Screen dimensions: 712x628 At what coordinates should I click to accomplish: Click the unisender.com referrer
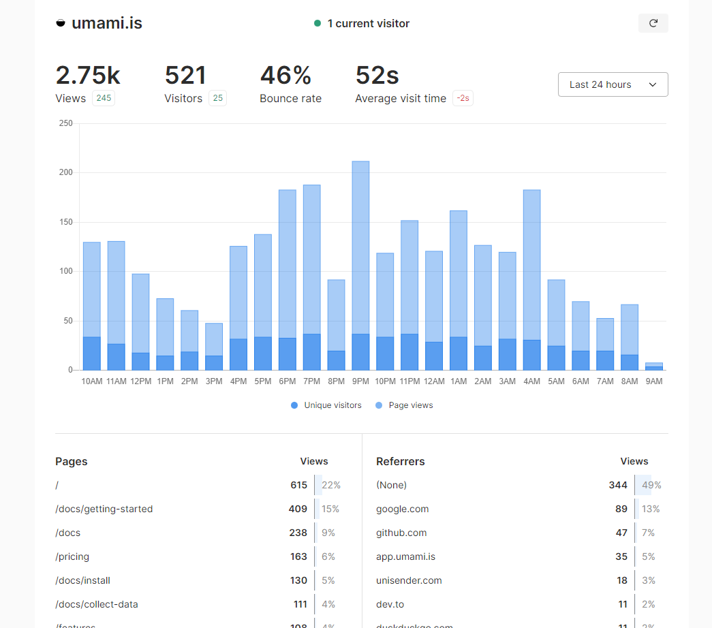pos(409,580)
